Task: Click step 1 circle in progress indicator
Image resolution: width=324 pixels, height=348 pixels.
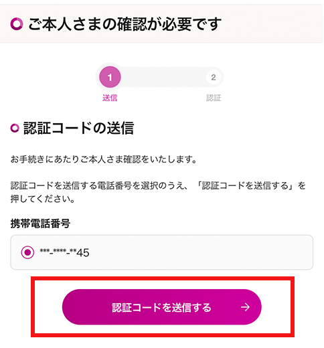Action: point(110,77)
